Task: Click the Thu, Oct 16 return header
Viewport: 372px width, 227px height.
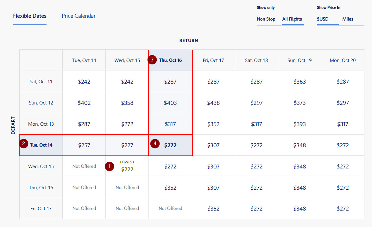Action: click(170, 60)
